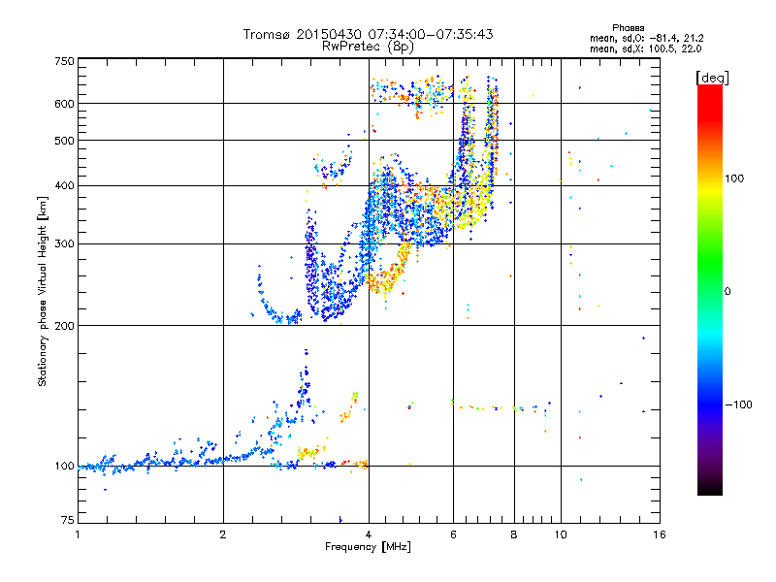Click the '2' x-axis tick label

point(223,534)
